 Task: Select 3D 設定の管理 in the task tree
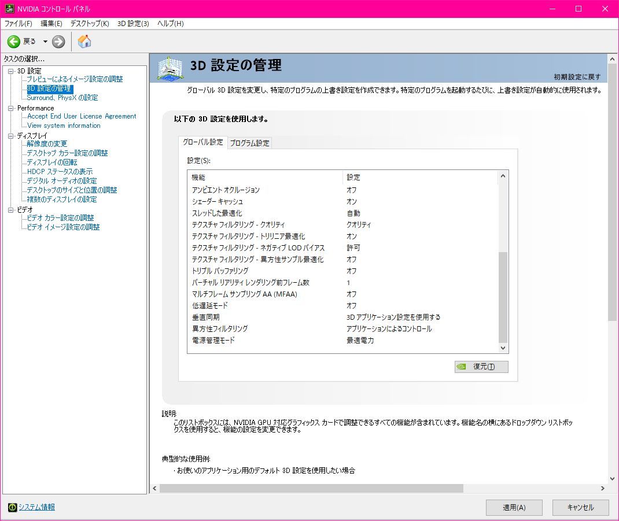point(49,88)
